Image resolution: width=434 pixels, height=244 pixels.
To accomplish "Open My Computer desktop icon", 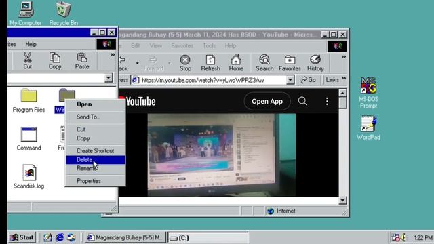I will [x=26, y=14].
